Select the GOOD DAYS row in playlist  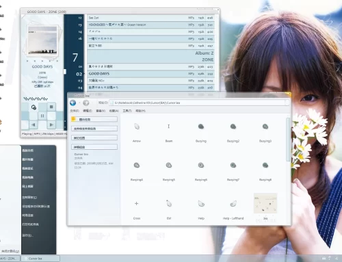150,74
